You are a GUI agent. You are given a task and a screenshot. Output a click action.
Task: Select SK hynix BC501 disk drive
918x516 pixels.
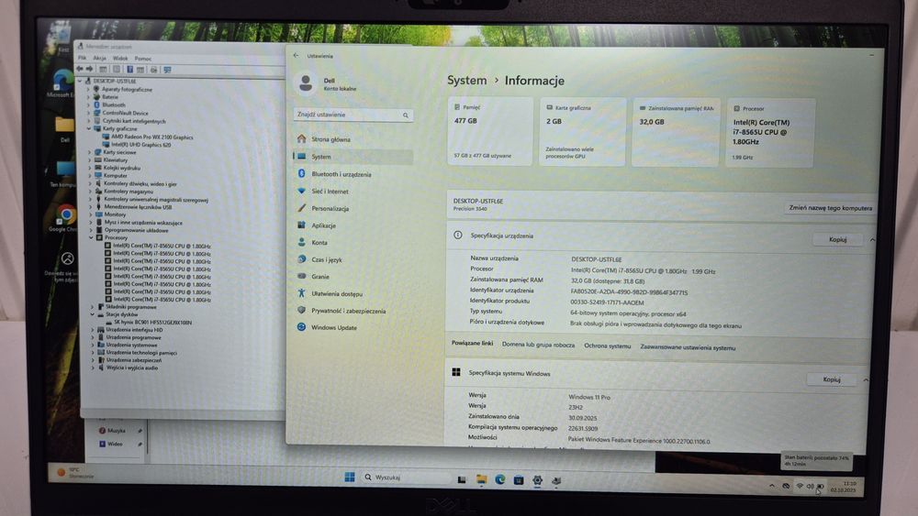[152, 322]
